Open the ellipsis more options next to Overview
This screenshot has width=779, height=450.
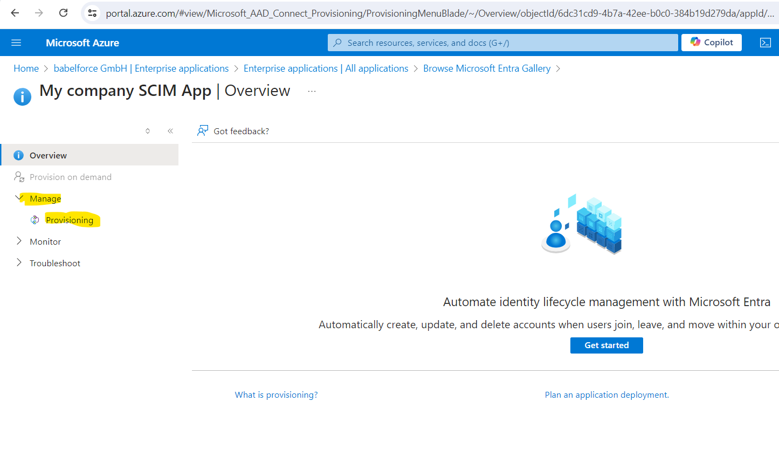[312, 92]
